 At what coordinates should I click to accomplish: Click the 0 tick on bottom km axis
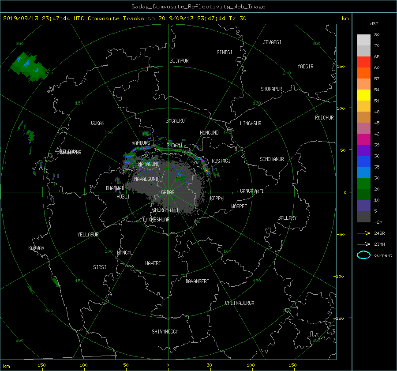(x=168, y=365)
